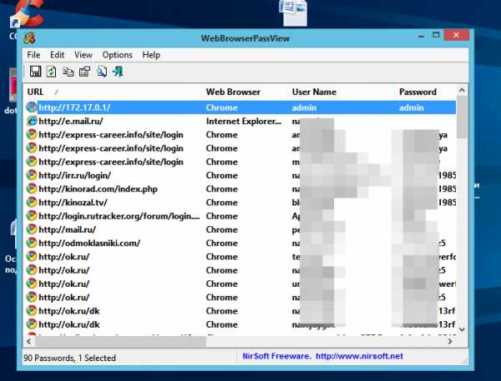501x381 pixels.
Task: Click the vertical scrollbar down arrow
Action: tap(462, 329)
